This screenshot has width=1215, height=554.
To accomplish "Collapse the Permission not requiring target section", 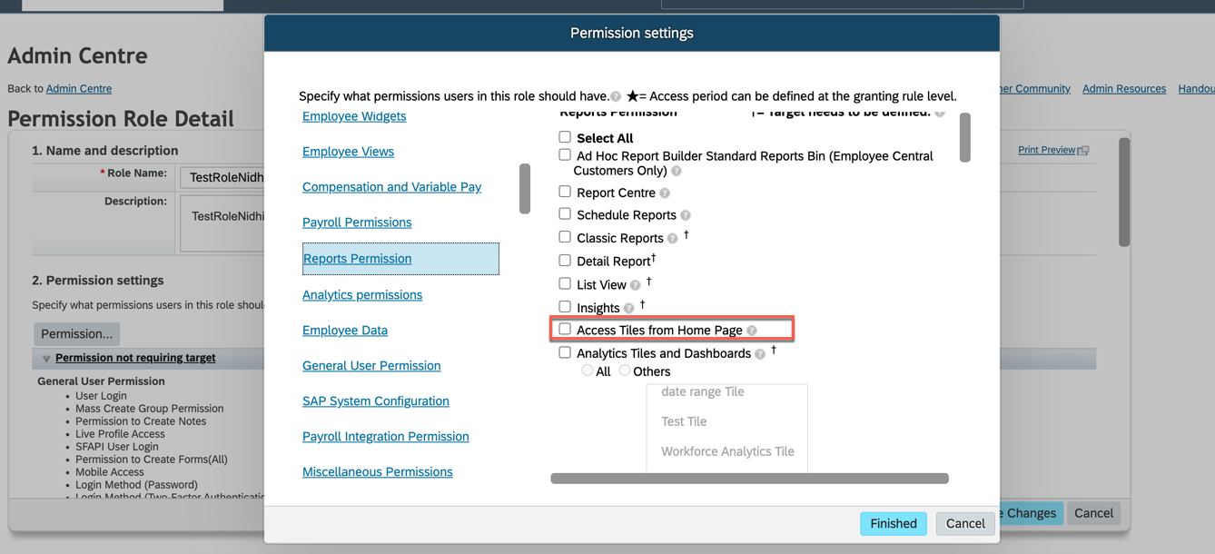I will click(x=46, y=359).
